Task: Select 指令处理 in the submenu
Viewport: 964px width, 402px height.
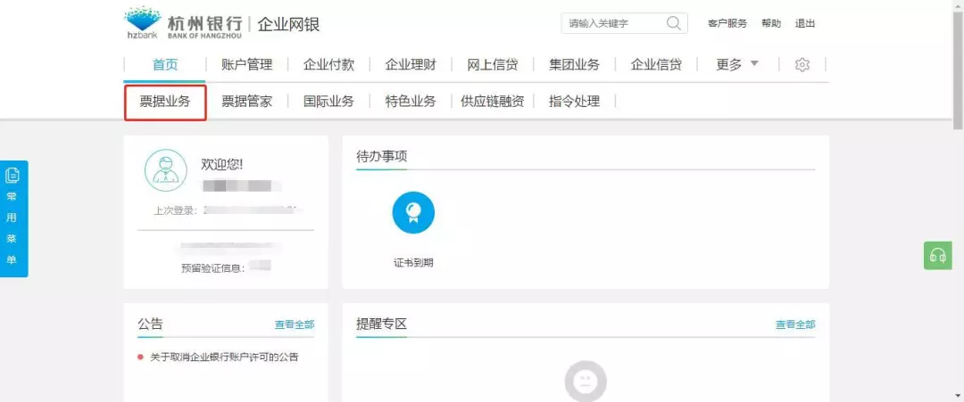Action: (x=574, y=102)
